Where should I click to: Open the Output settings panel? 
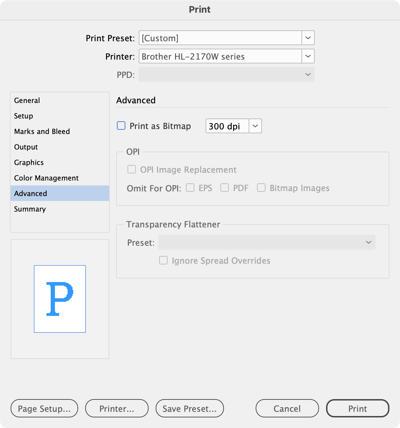[x=26, y=147]
